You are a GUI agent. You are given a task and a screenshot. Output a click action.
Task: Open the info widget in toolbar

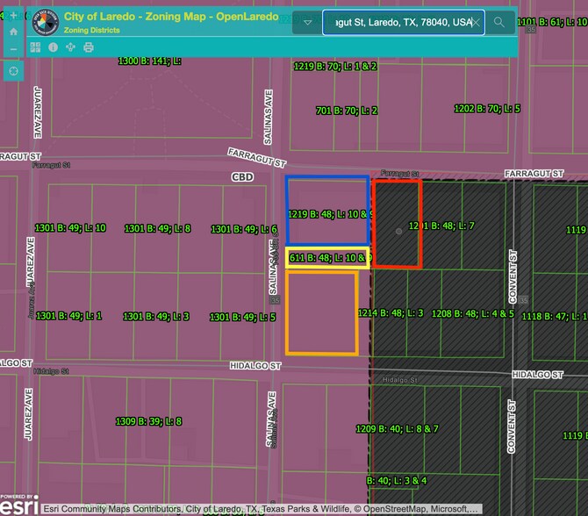tap(53, 47)
